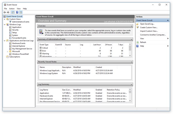Click the Administrative Events filter icon
Image resolution: width=173 pixels, height=114 pixels.
tap(10, 22)
